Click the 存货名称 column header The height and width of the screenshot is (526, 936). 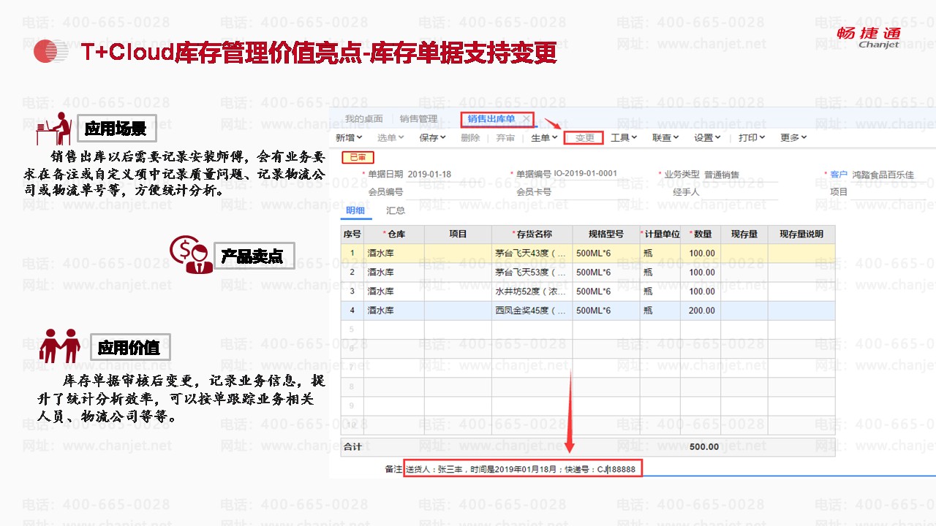[532, 235]
